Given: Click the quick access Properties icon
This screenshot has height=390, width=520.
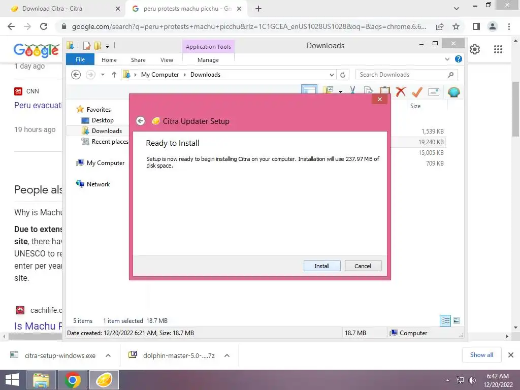Looking at the screenshot, I should click(87, 46).
